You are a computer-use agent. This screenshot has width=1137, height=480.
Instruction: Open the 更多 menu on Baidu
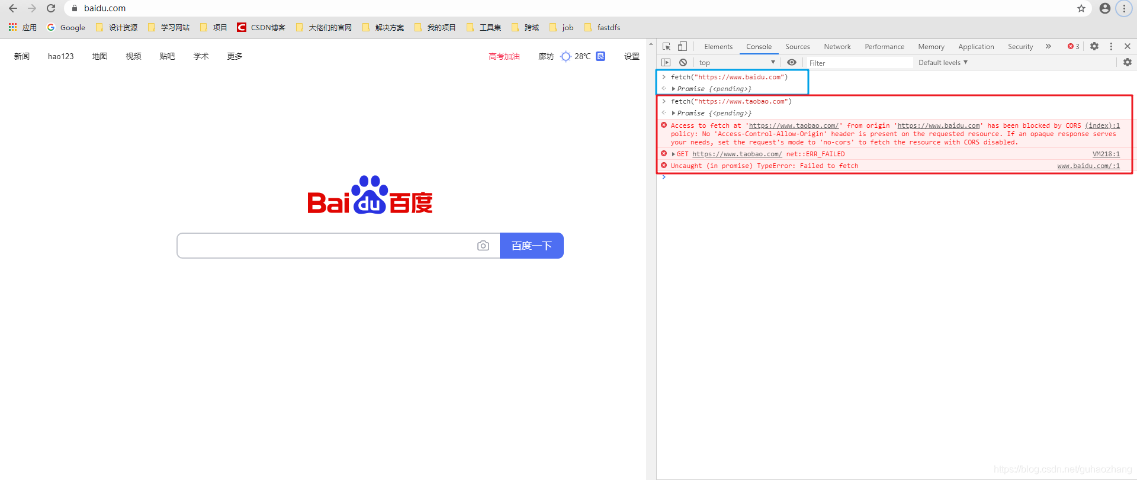coord(235,56)
